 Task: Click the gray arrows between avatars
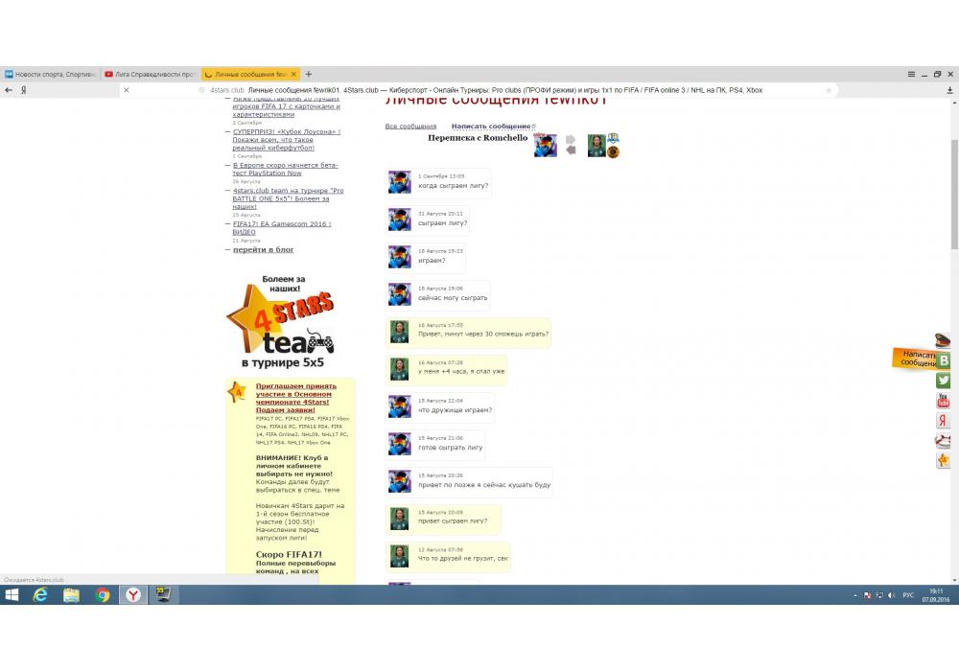571,145
